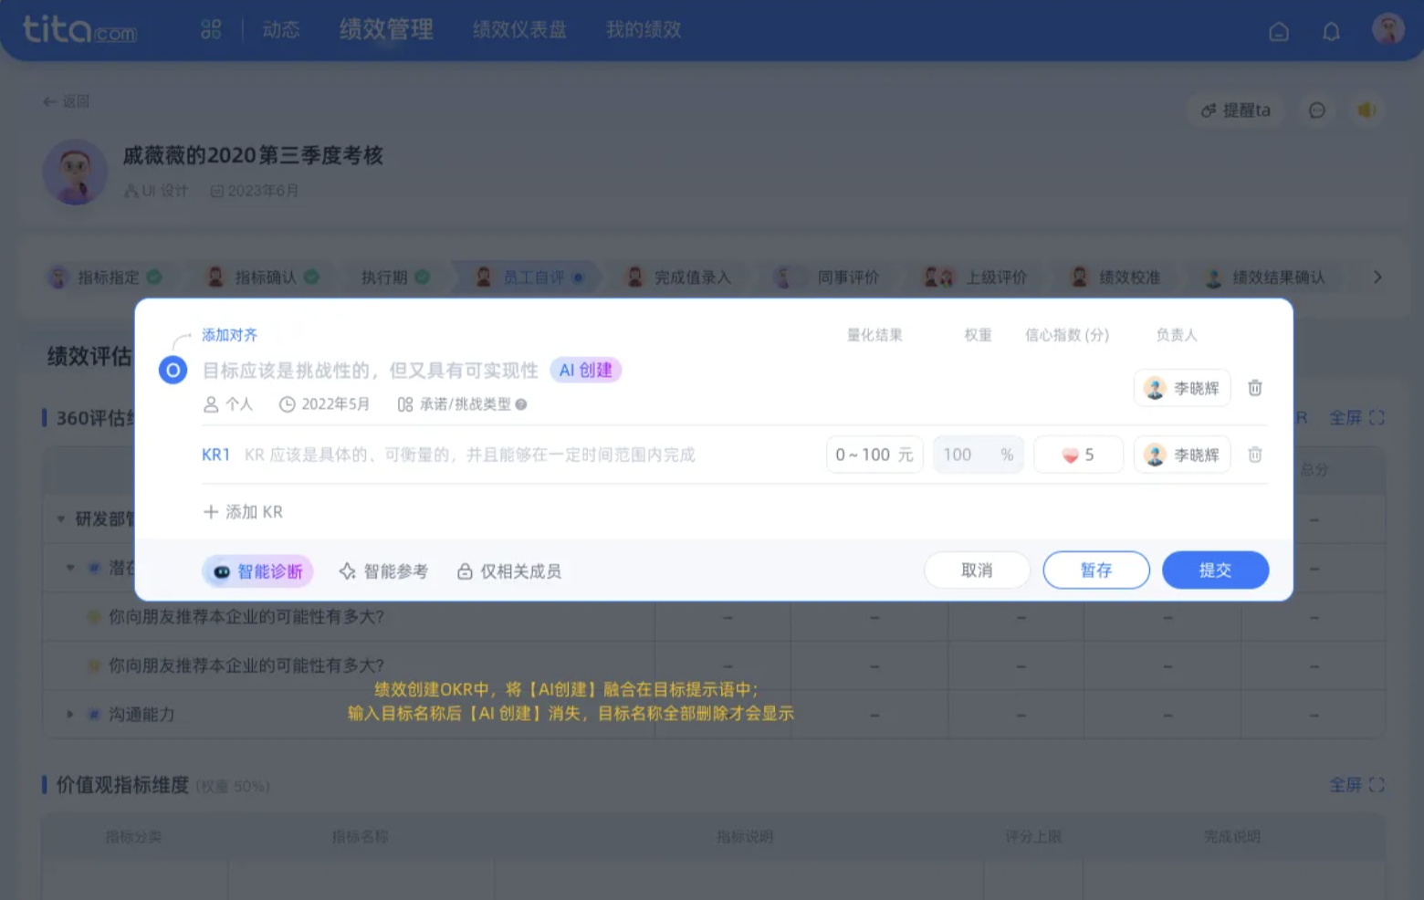The image size is (1424, 900).
Task: Select 个人 objective type
Action: (x=227, y=404)
